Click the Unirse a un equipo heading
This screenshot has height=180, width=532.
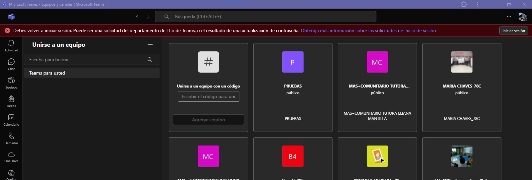(59, 45)
